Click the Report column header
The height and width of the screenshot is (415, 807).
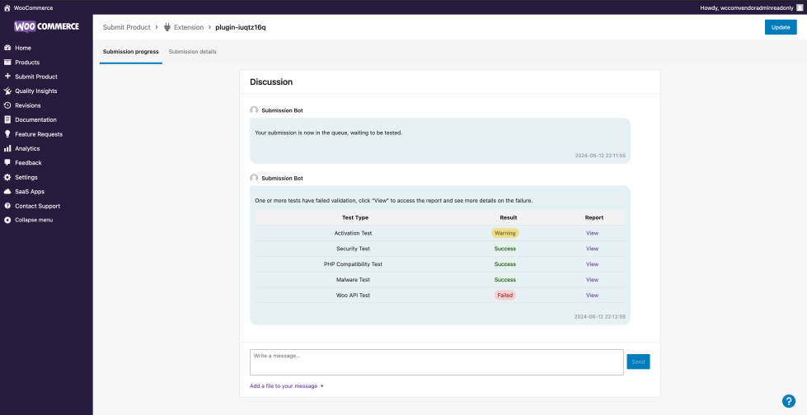[x=594, y=217]
